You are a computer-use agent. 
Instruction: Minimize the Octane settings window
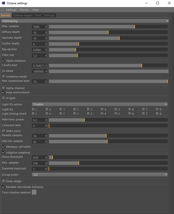pos(146,3)
